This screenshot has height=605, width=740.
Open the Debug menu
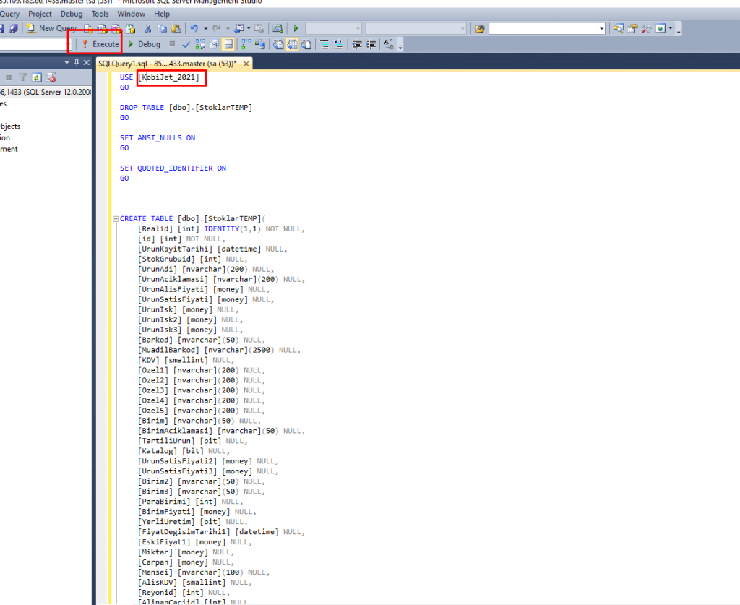tap(72, 14)
